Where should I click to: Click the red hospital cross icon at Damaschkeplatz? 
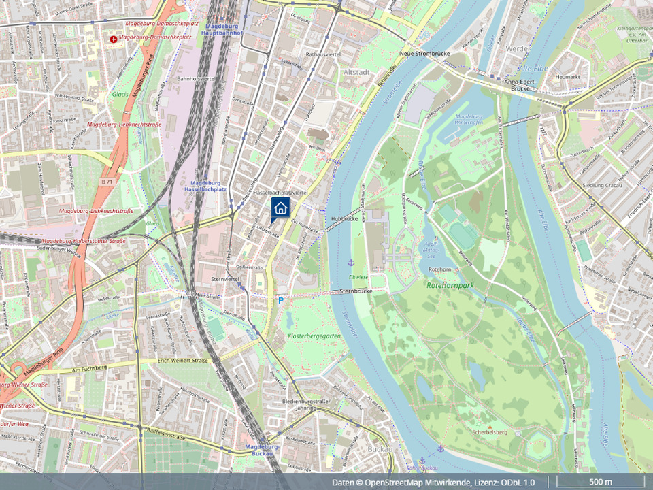[x=114, y=39]
